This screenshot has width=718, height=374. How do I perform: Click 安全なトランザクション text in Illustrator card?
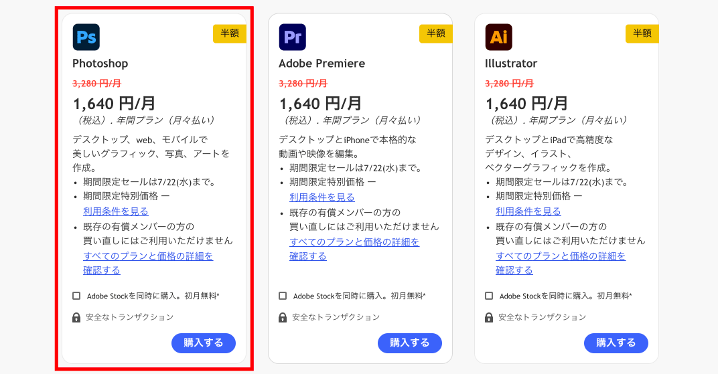tap(542, 317)
